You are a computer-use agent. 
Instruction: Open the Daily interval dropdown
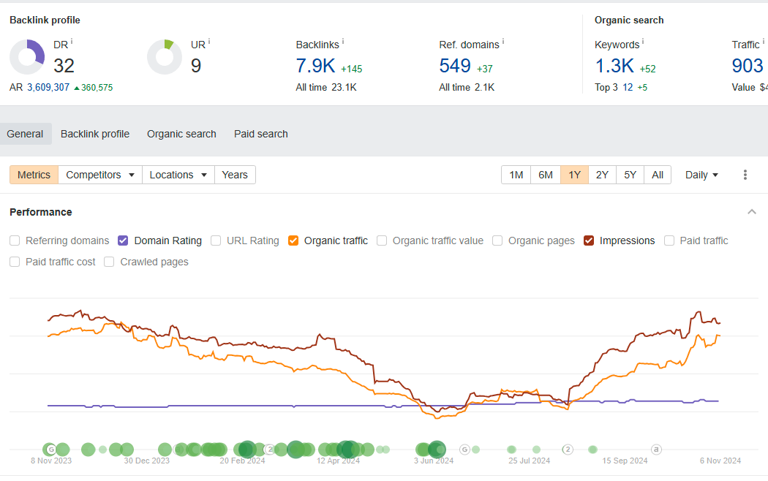coord(701,175)
